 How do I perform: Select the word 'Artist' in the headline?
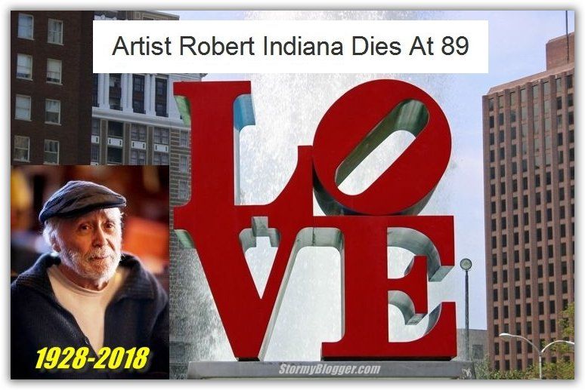(142, 47)
